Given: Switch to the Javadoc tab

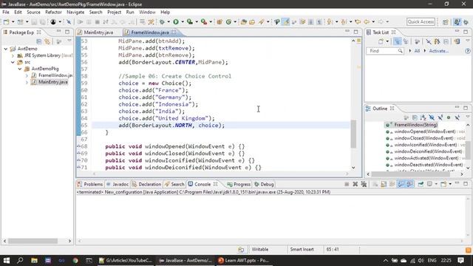Looking at the screenshot, I should coord(118,184).
